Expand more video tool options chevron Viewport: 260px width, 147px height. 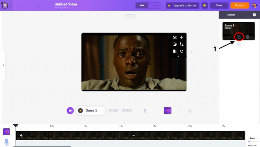pos(178,57)
